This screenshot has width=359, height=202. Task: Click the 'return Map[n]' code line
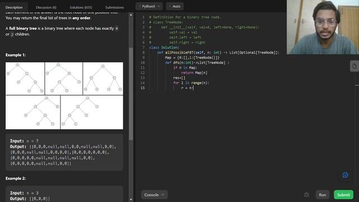click(x=194, y=72)
